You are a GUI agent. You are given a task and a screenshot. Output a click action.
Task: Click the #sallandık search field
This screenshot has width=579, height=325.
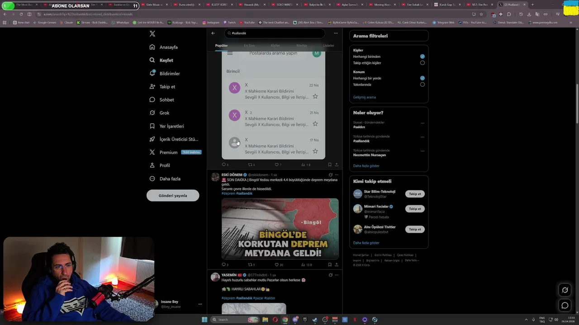(x=275, y=33)
